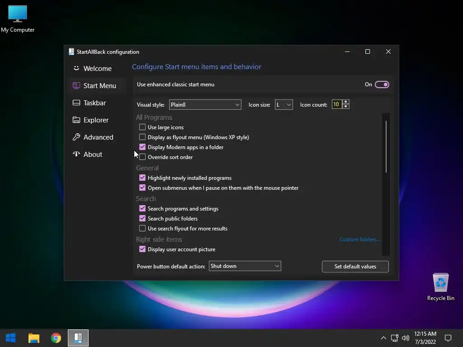Viewport: 463px width, 347px height.
Task: Go to the Welcome section
Action: (98, 69)
